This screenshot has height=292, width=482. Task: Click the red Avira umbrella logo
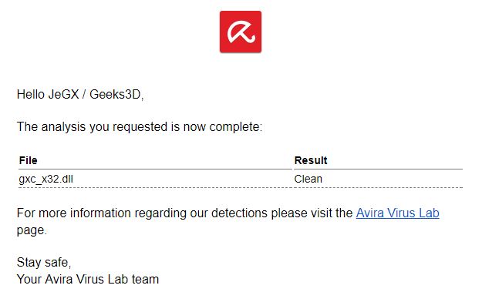[241, 32]
